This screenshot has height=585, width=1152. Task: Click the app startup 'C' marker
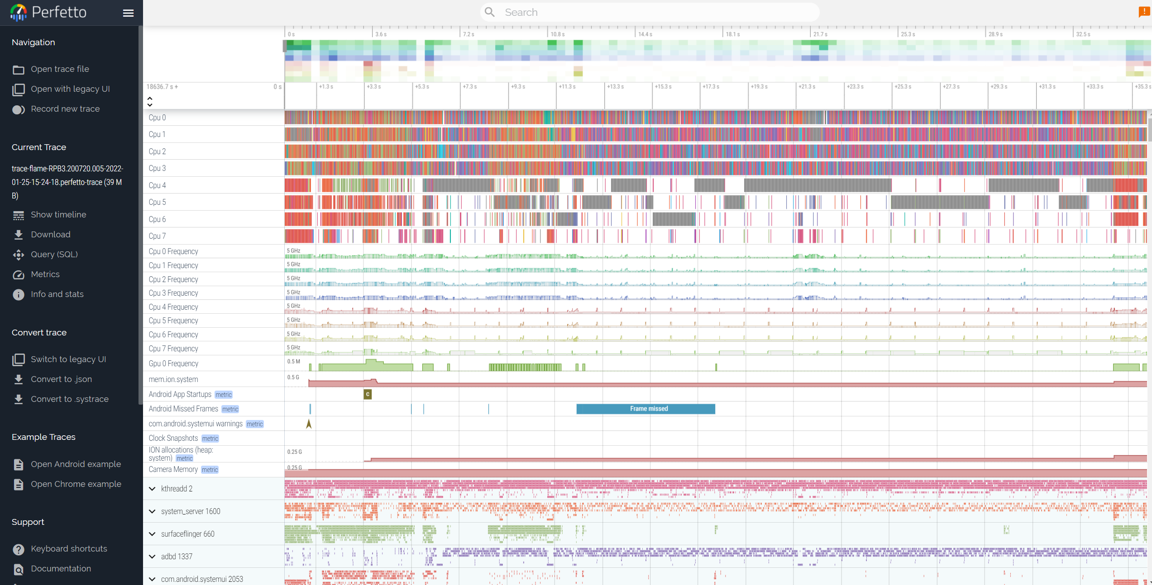[x=368, y=394]
